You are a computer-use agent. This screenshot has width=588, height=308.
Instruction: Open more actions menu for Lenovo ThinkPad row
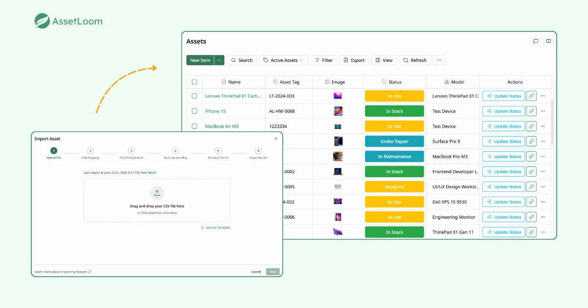[543, 96]
